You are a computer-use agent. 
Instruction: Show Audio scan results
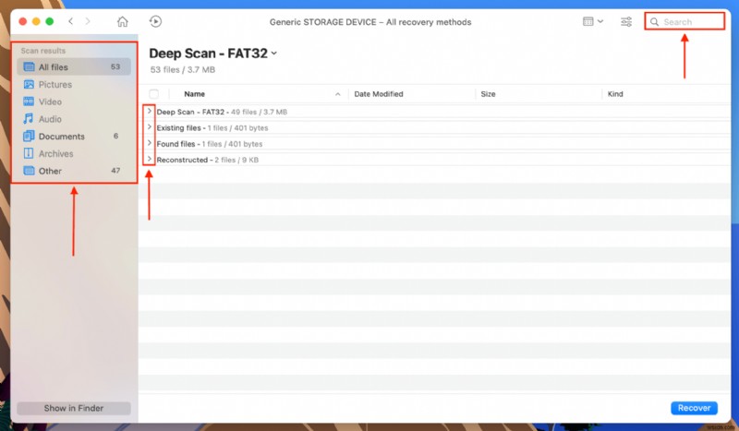pyautogui.click(x=74, y=119)
